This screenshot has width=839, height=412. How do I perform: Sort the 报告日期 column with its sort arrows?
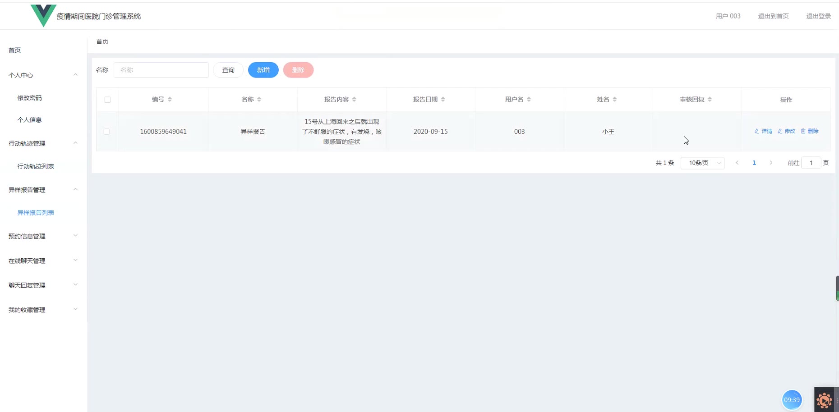(x=443, y=99)
